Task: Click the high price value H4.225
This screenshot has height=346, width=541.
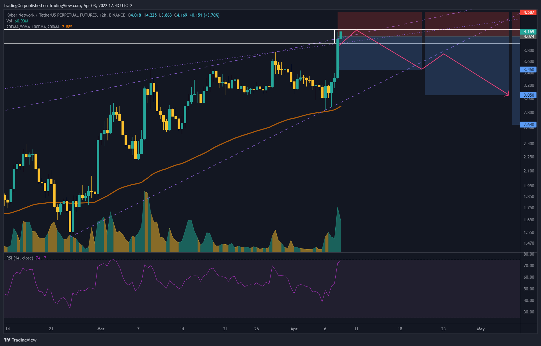Action: pyautogui.click(x=150, y=15)
